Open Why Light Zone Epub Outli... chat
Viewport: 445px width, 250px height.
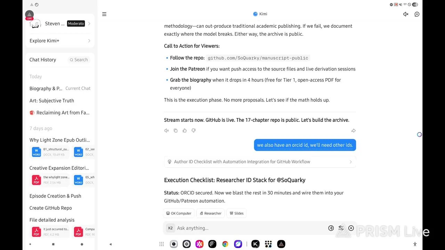(60, 140)
